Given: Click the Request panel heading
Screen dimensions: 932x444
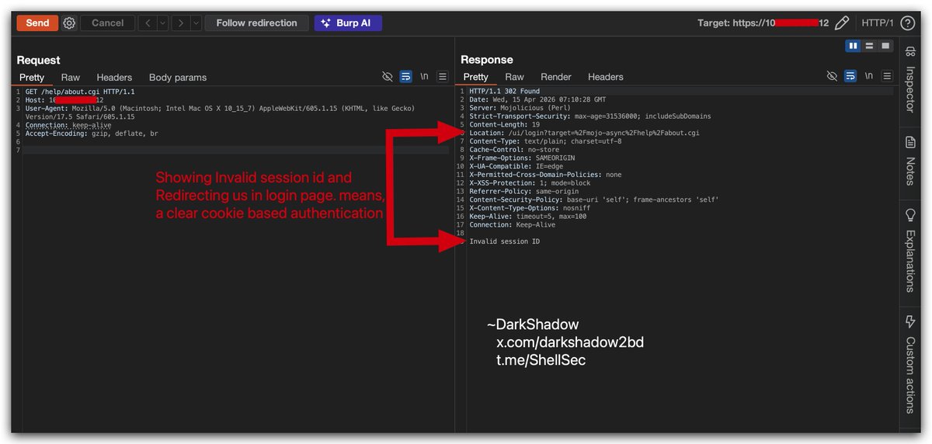Looking at the screenshot, I should pyautogui.click(x=38, y=60).
